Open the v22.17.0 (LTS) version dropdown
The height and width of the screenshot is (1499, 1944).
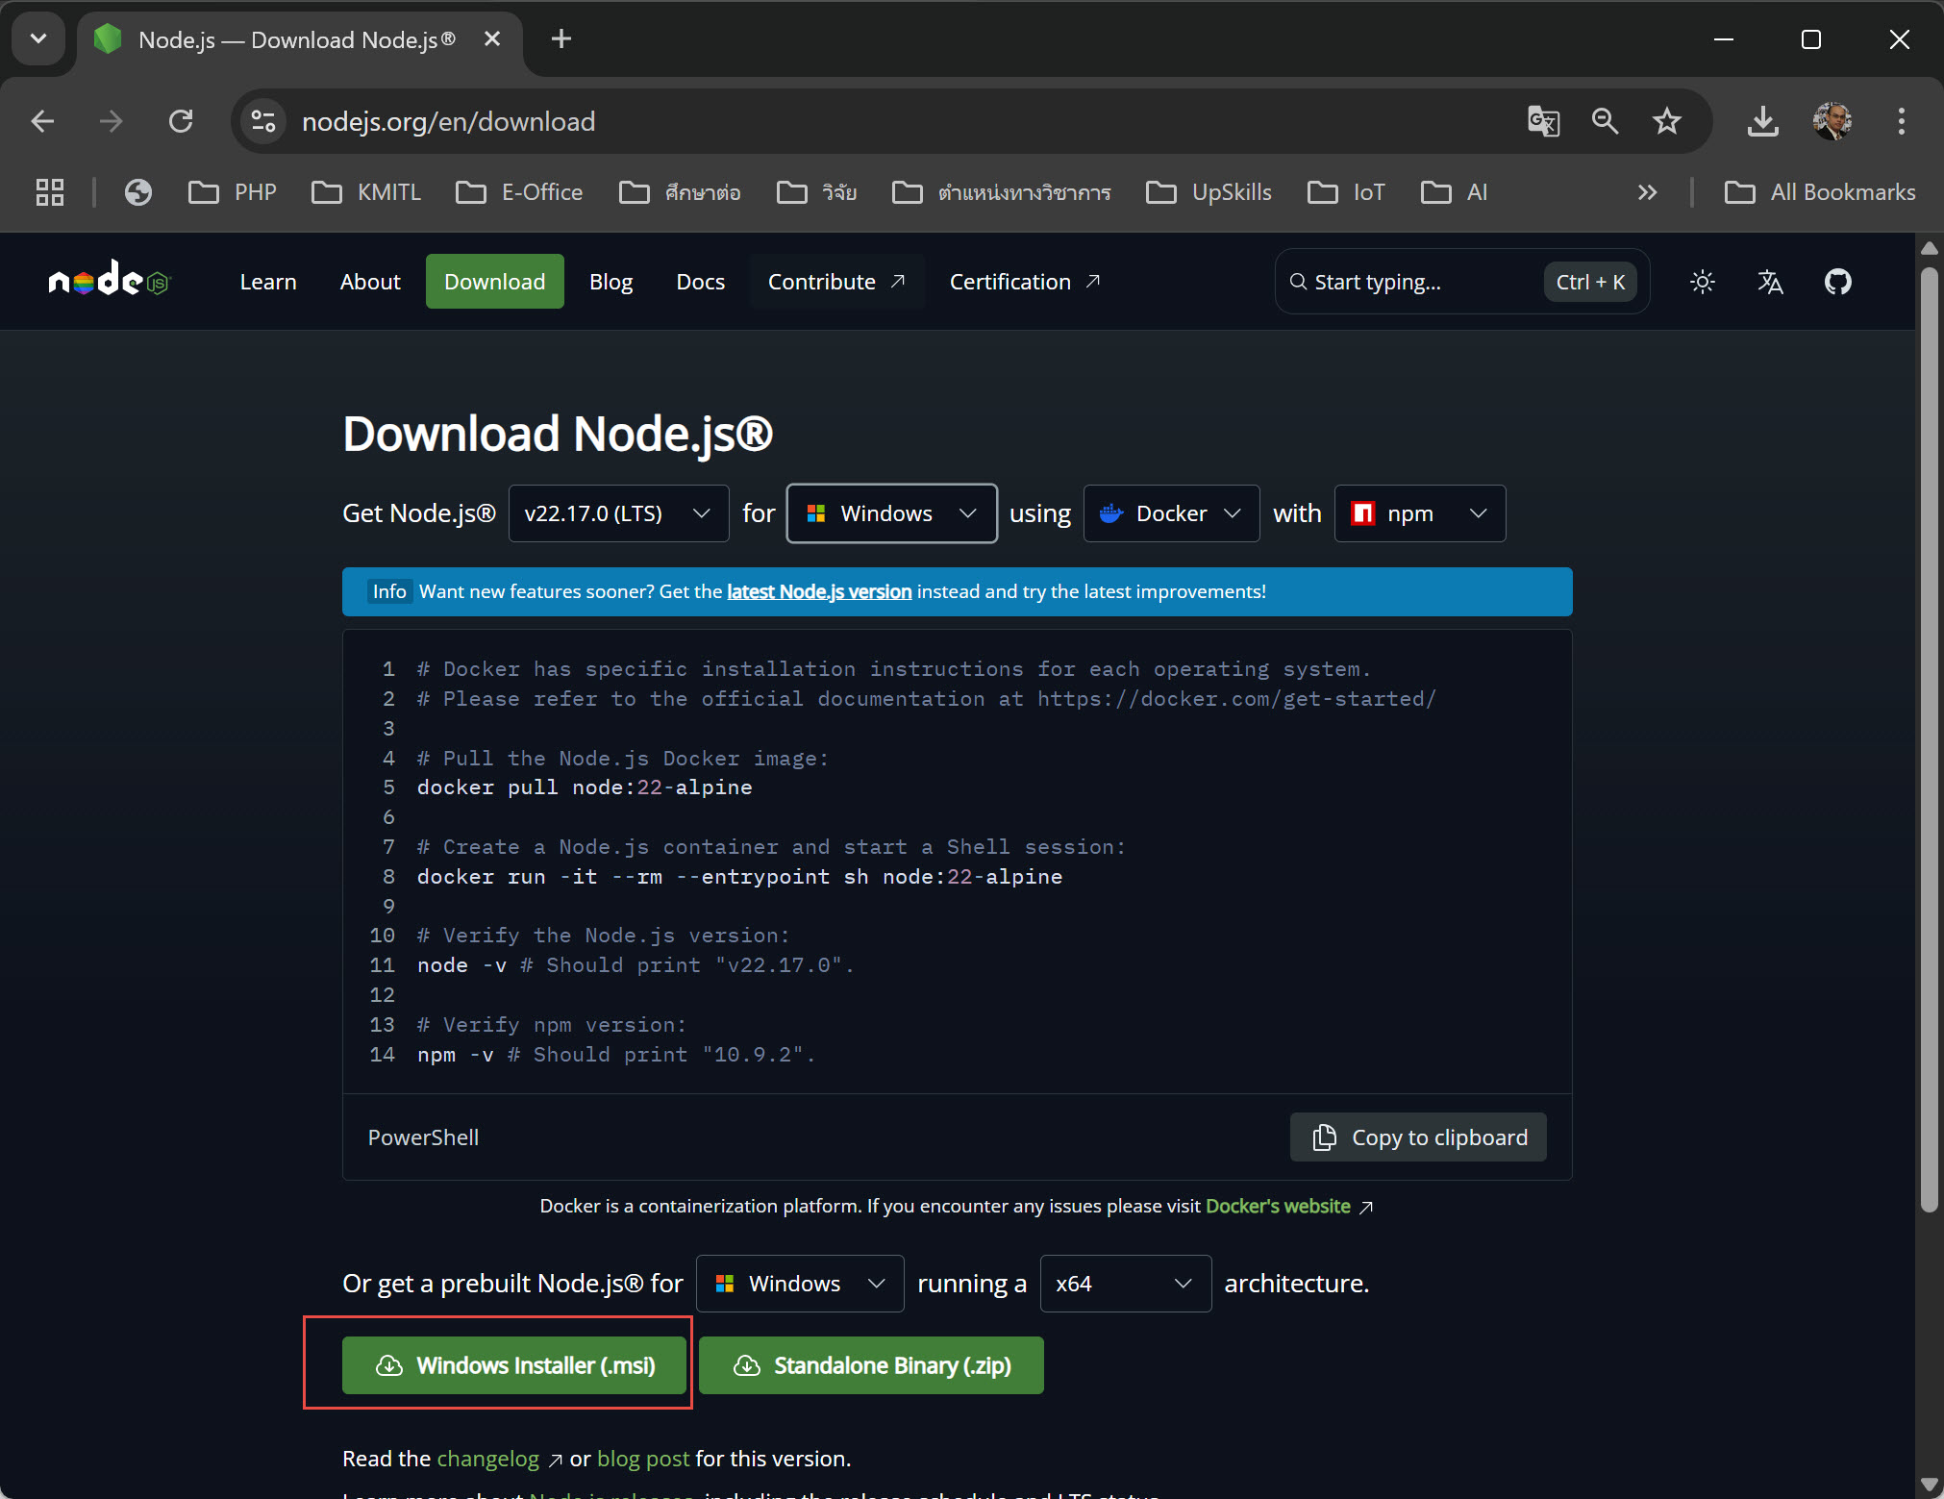(618, 512)
